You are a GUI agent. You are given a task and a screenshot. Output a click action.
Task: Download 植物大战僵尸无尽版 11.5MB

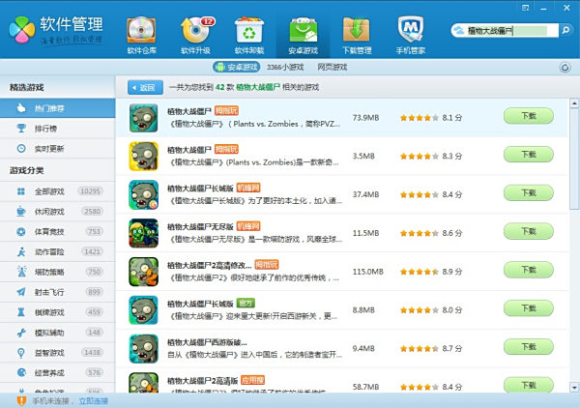529,232
